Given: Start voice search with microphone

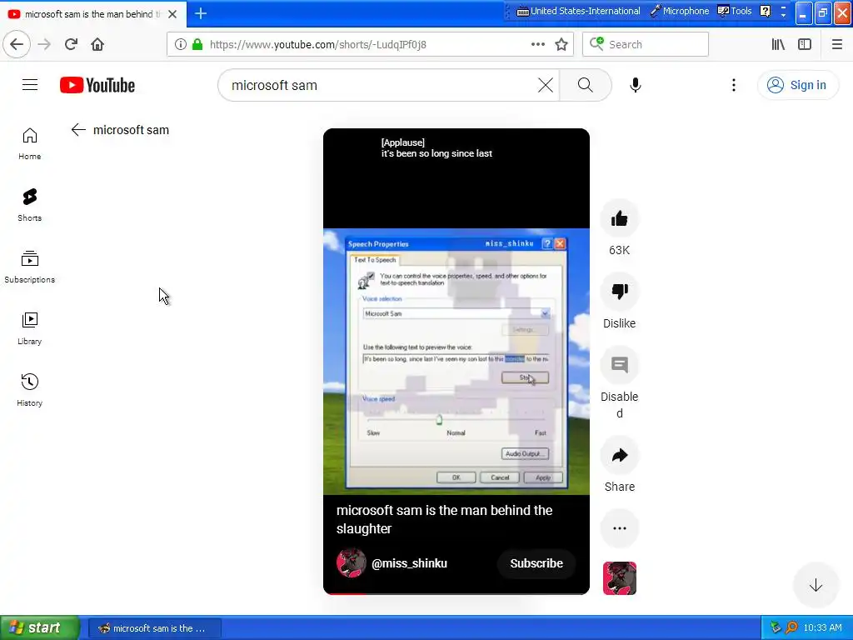Looking at the screenshot, I should tap(635, 85).
